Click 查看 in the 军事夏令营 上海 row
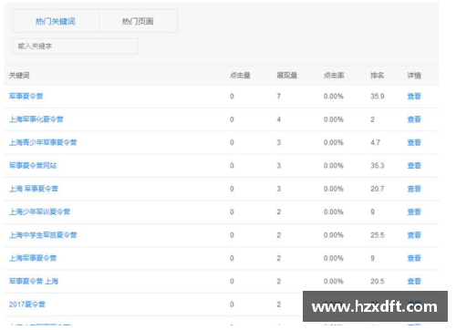The height and width of the screenshot is (330, 456). [x=414, y=281]
